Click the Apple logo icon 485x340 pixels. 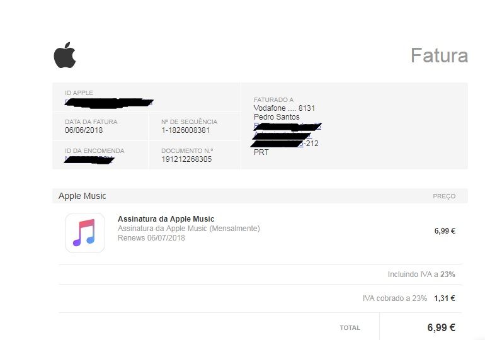(65, 55)
